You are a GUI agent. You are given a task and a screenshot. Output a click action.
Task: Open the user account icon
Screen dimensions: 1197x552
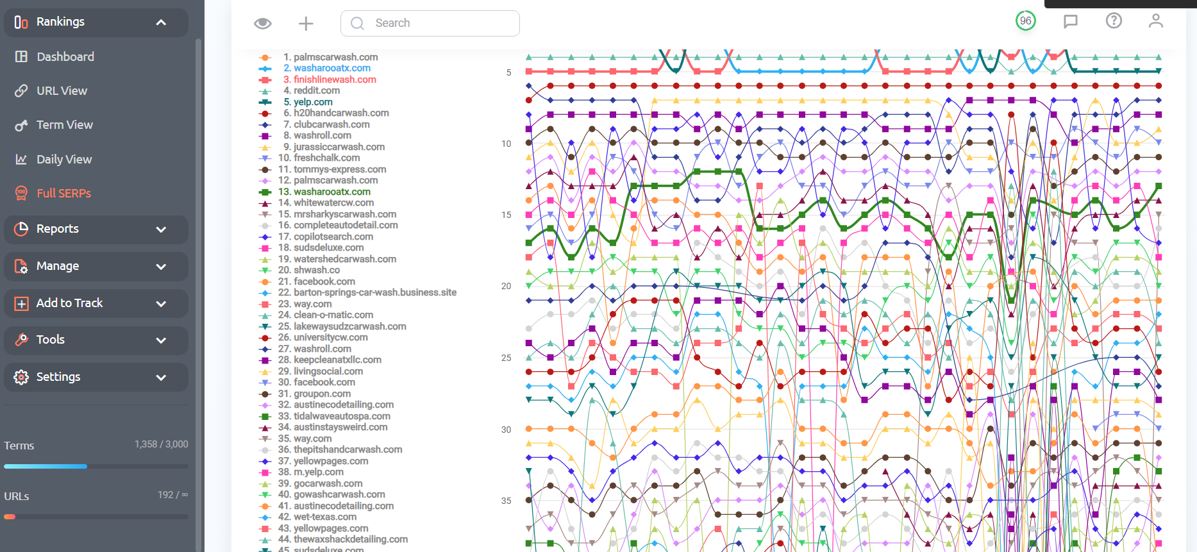[x=1155, y=21]
